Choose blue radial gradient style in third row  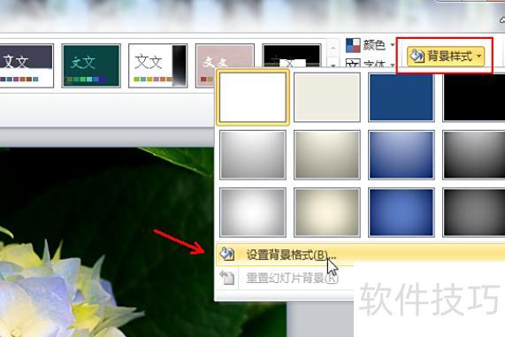(402, 212)
